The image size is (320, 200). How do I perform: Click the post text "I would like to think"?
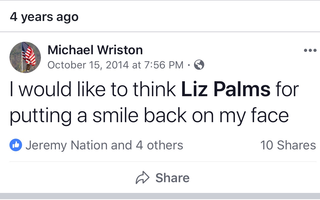pos(92,89)
